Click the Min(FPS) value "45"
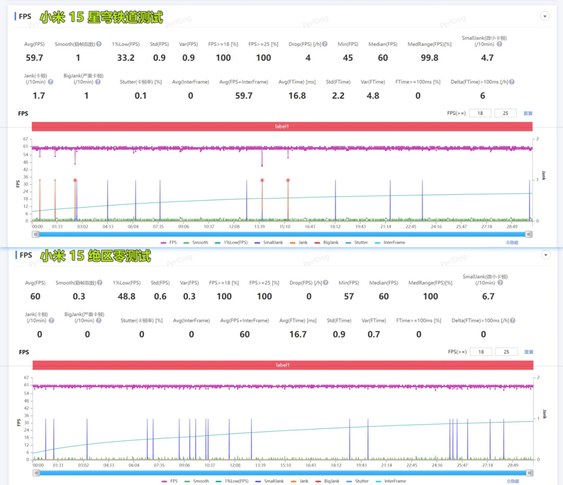This screenshot has width=563, height=485. [348, 58]
